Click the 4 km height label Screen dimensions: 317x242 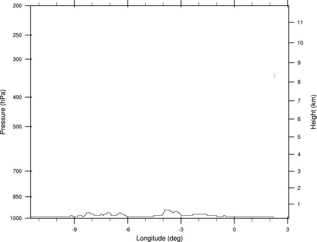pyautogui.click(x=299, y=155)
